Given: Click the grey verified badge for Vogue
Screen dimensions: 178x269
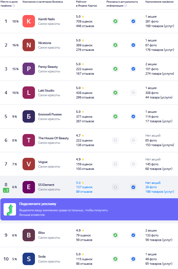Looking at the screenshot, I should (x=133, y=164).
